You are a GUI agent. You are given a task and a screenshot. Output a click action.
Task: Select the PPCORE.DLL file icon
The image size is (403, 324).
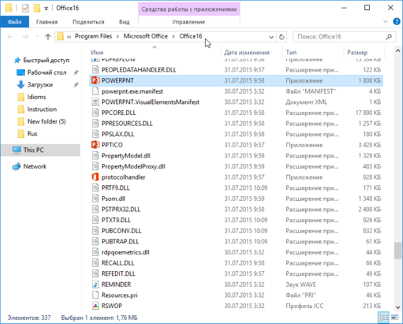coord(95,113)
